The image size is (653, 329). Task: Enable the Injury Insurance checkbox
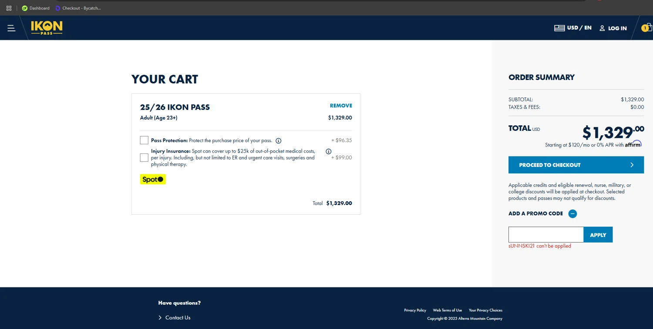[x=144, y=157]
